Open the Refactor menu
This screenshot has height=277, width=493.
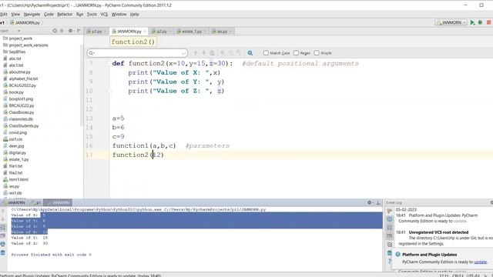pyautogui.click(x=65, y=14)
